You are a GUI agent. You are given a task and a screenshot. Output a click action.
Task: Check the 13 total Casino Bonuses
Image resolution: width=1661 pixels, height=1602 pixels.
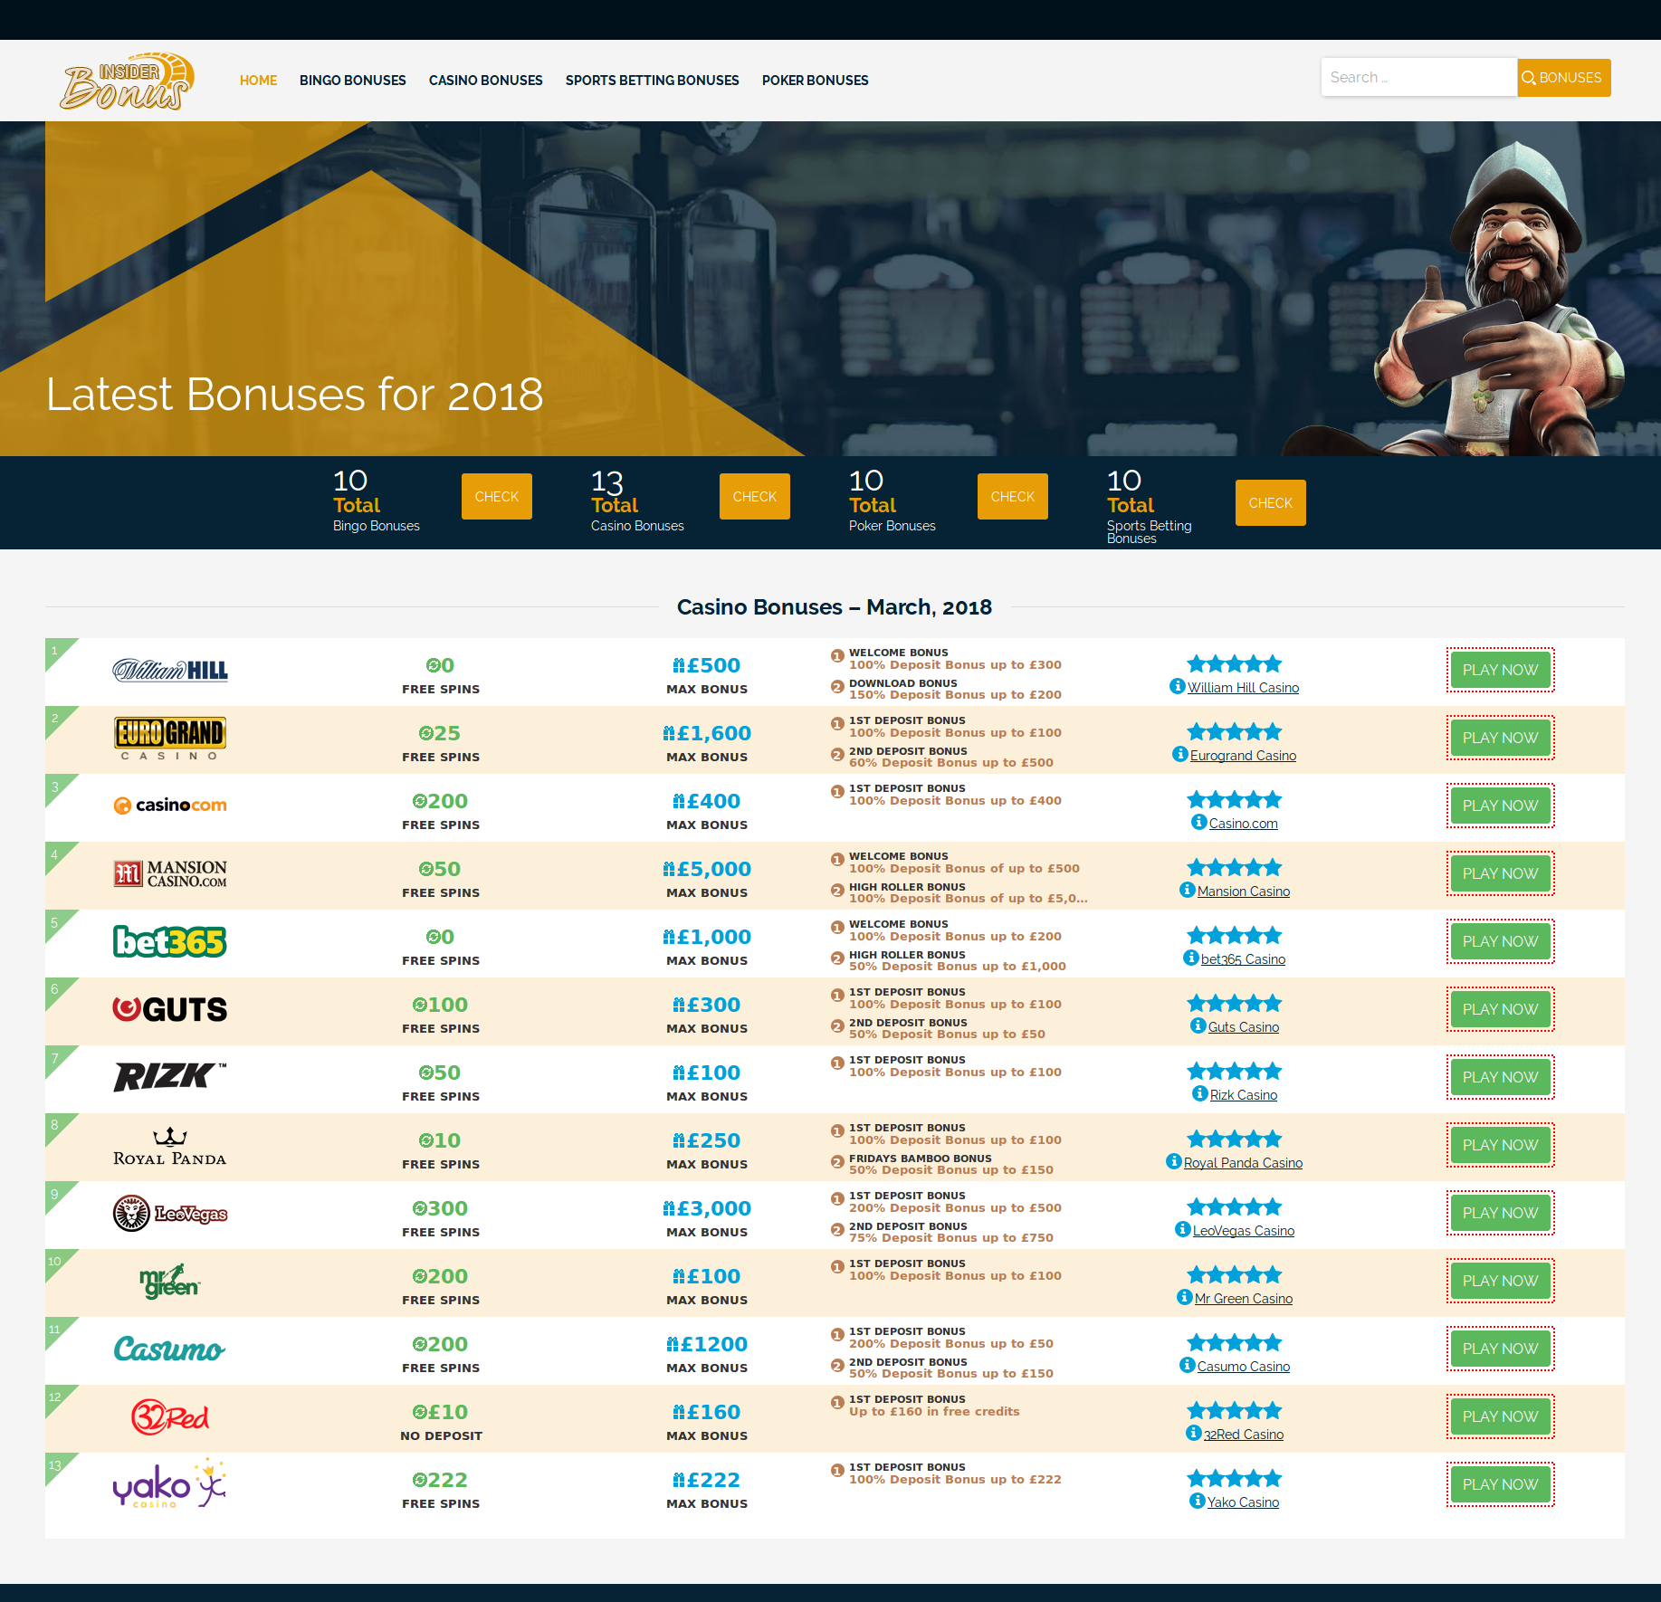pyautogui.click(x=755, y=497)
